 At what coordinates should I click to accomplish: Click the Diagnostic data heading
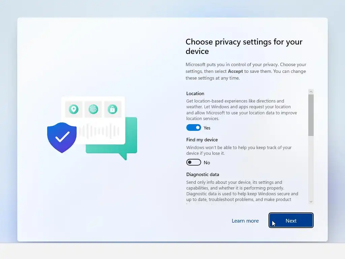[202, 174]
